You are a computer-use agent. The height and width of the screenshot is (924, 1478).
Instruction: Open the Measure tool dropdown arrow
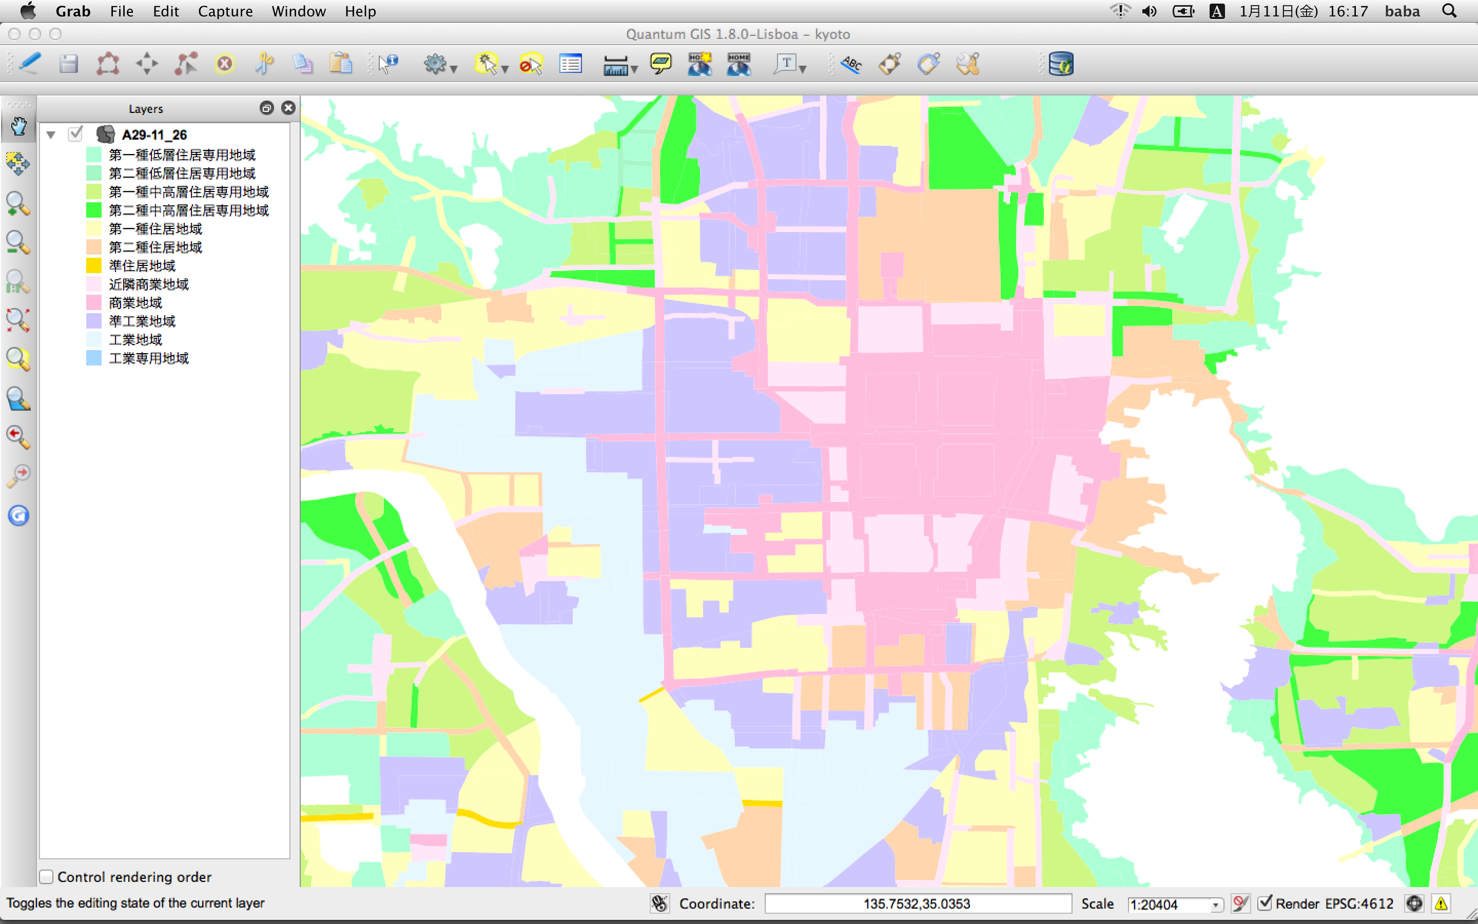coord(634,70)
